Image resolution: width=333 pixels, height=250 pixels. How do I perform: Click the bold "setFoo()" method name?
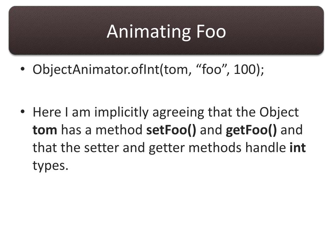pyautogui.click(x=171, y=130)
